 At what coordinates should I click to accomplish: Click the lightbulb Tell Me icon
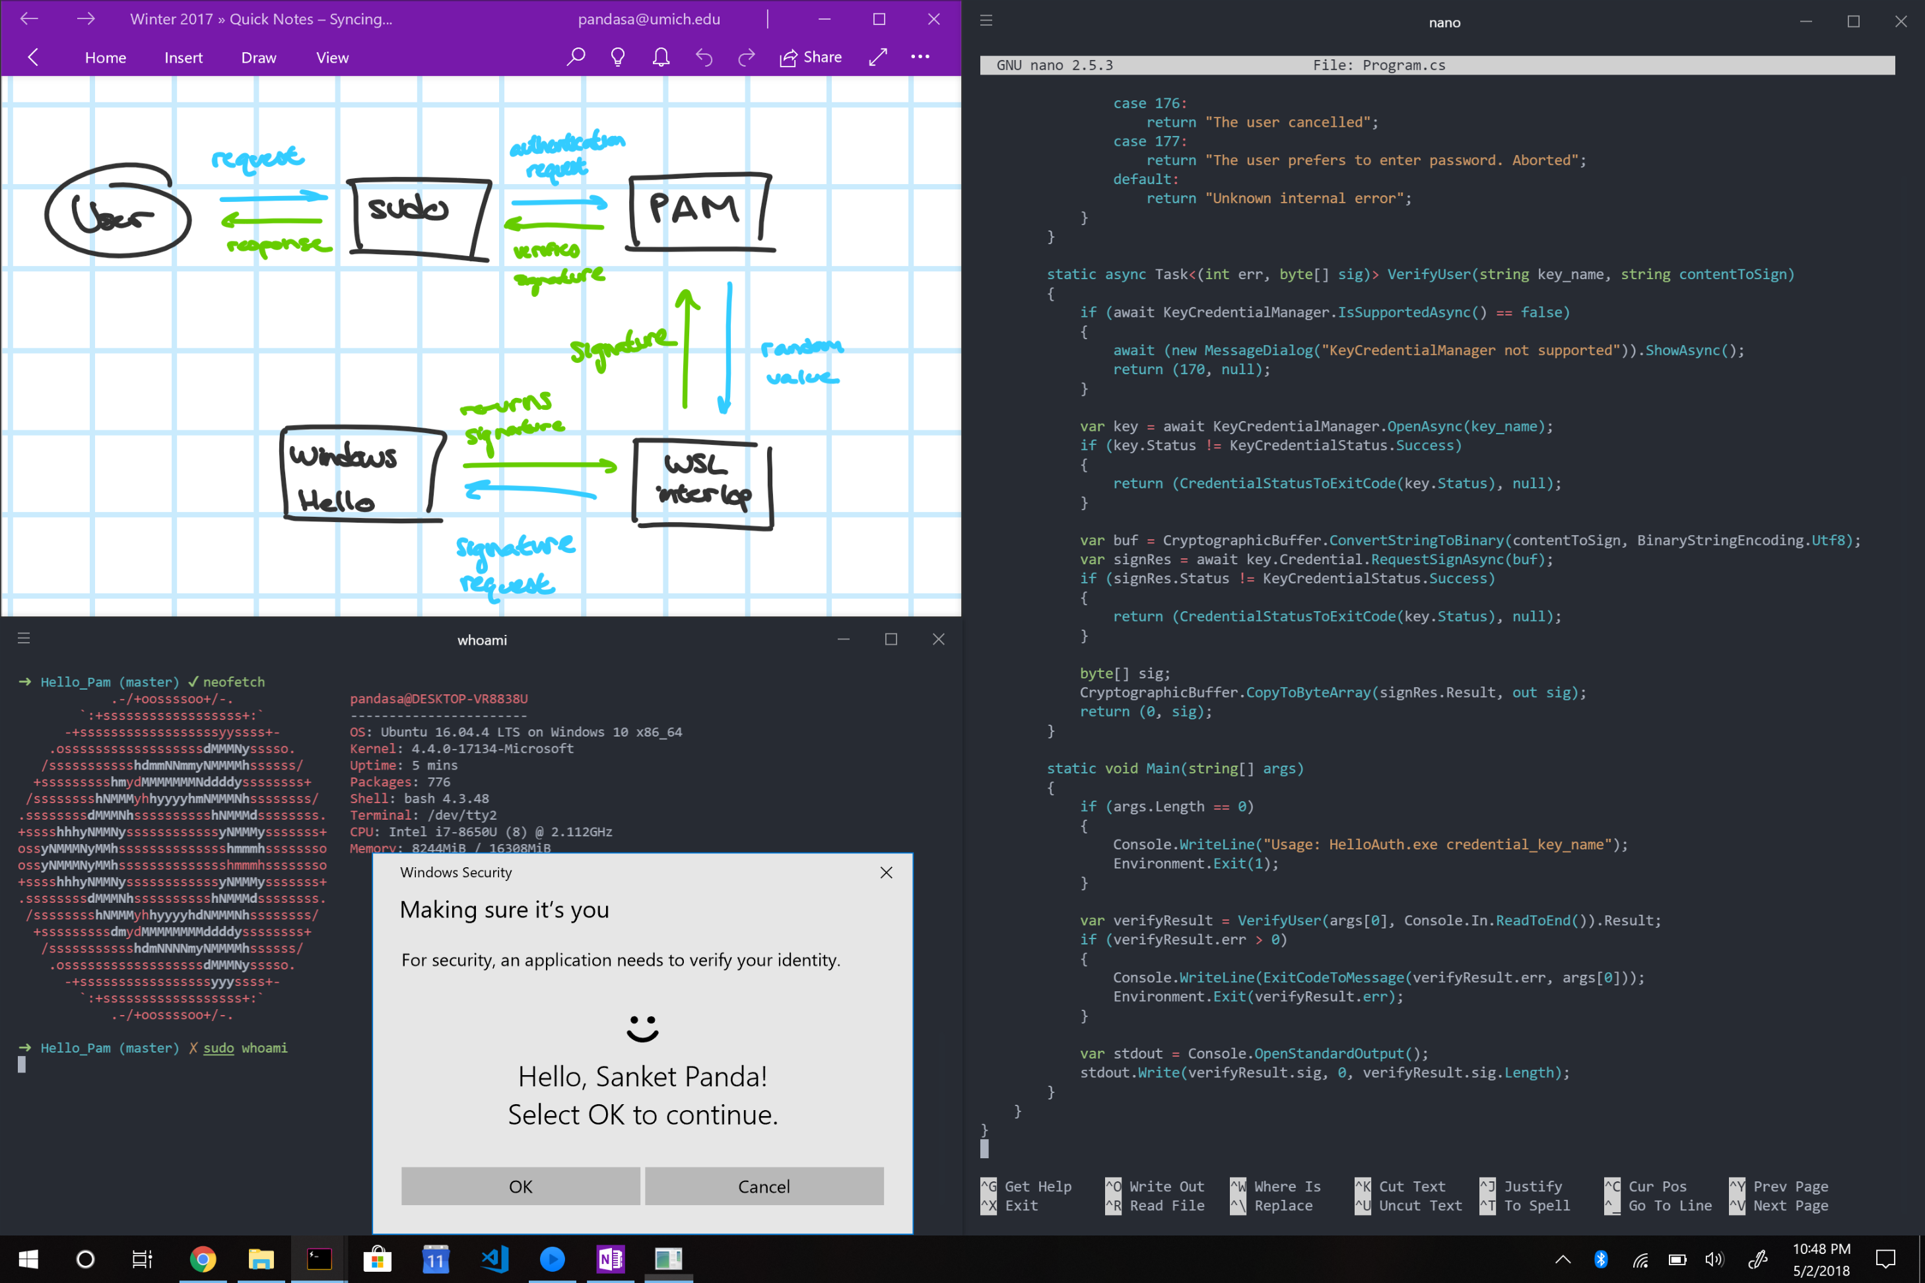pos(618,57)
